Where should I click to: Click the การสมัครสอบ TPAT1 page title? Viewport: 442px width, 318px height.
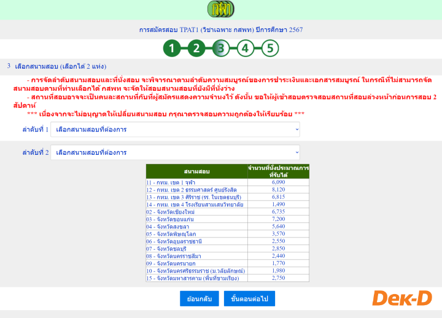pyautogui.click(x=221, y=29)
